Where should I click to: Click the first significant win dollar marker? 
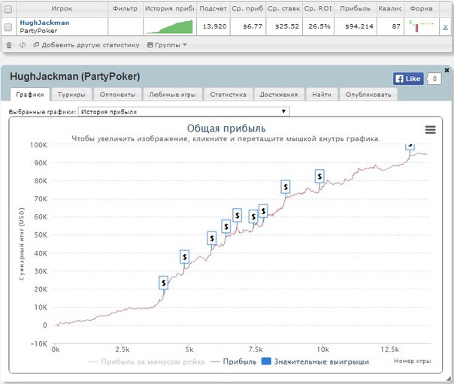click(163, 283)
